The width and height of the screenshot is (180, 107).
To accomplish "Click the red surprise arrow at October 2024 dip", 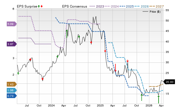I will tap(91, 43).
